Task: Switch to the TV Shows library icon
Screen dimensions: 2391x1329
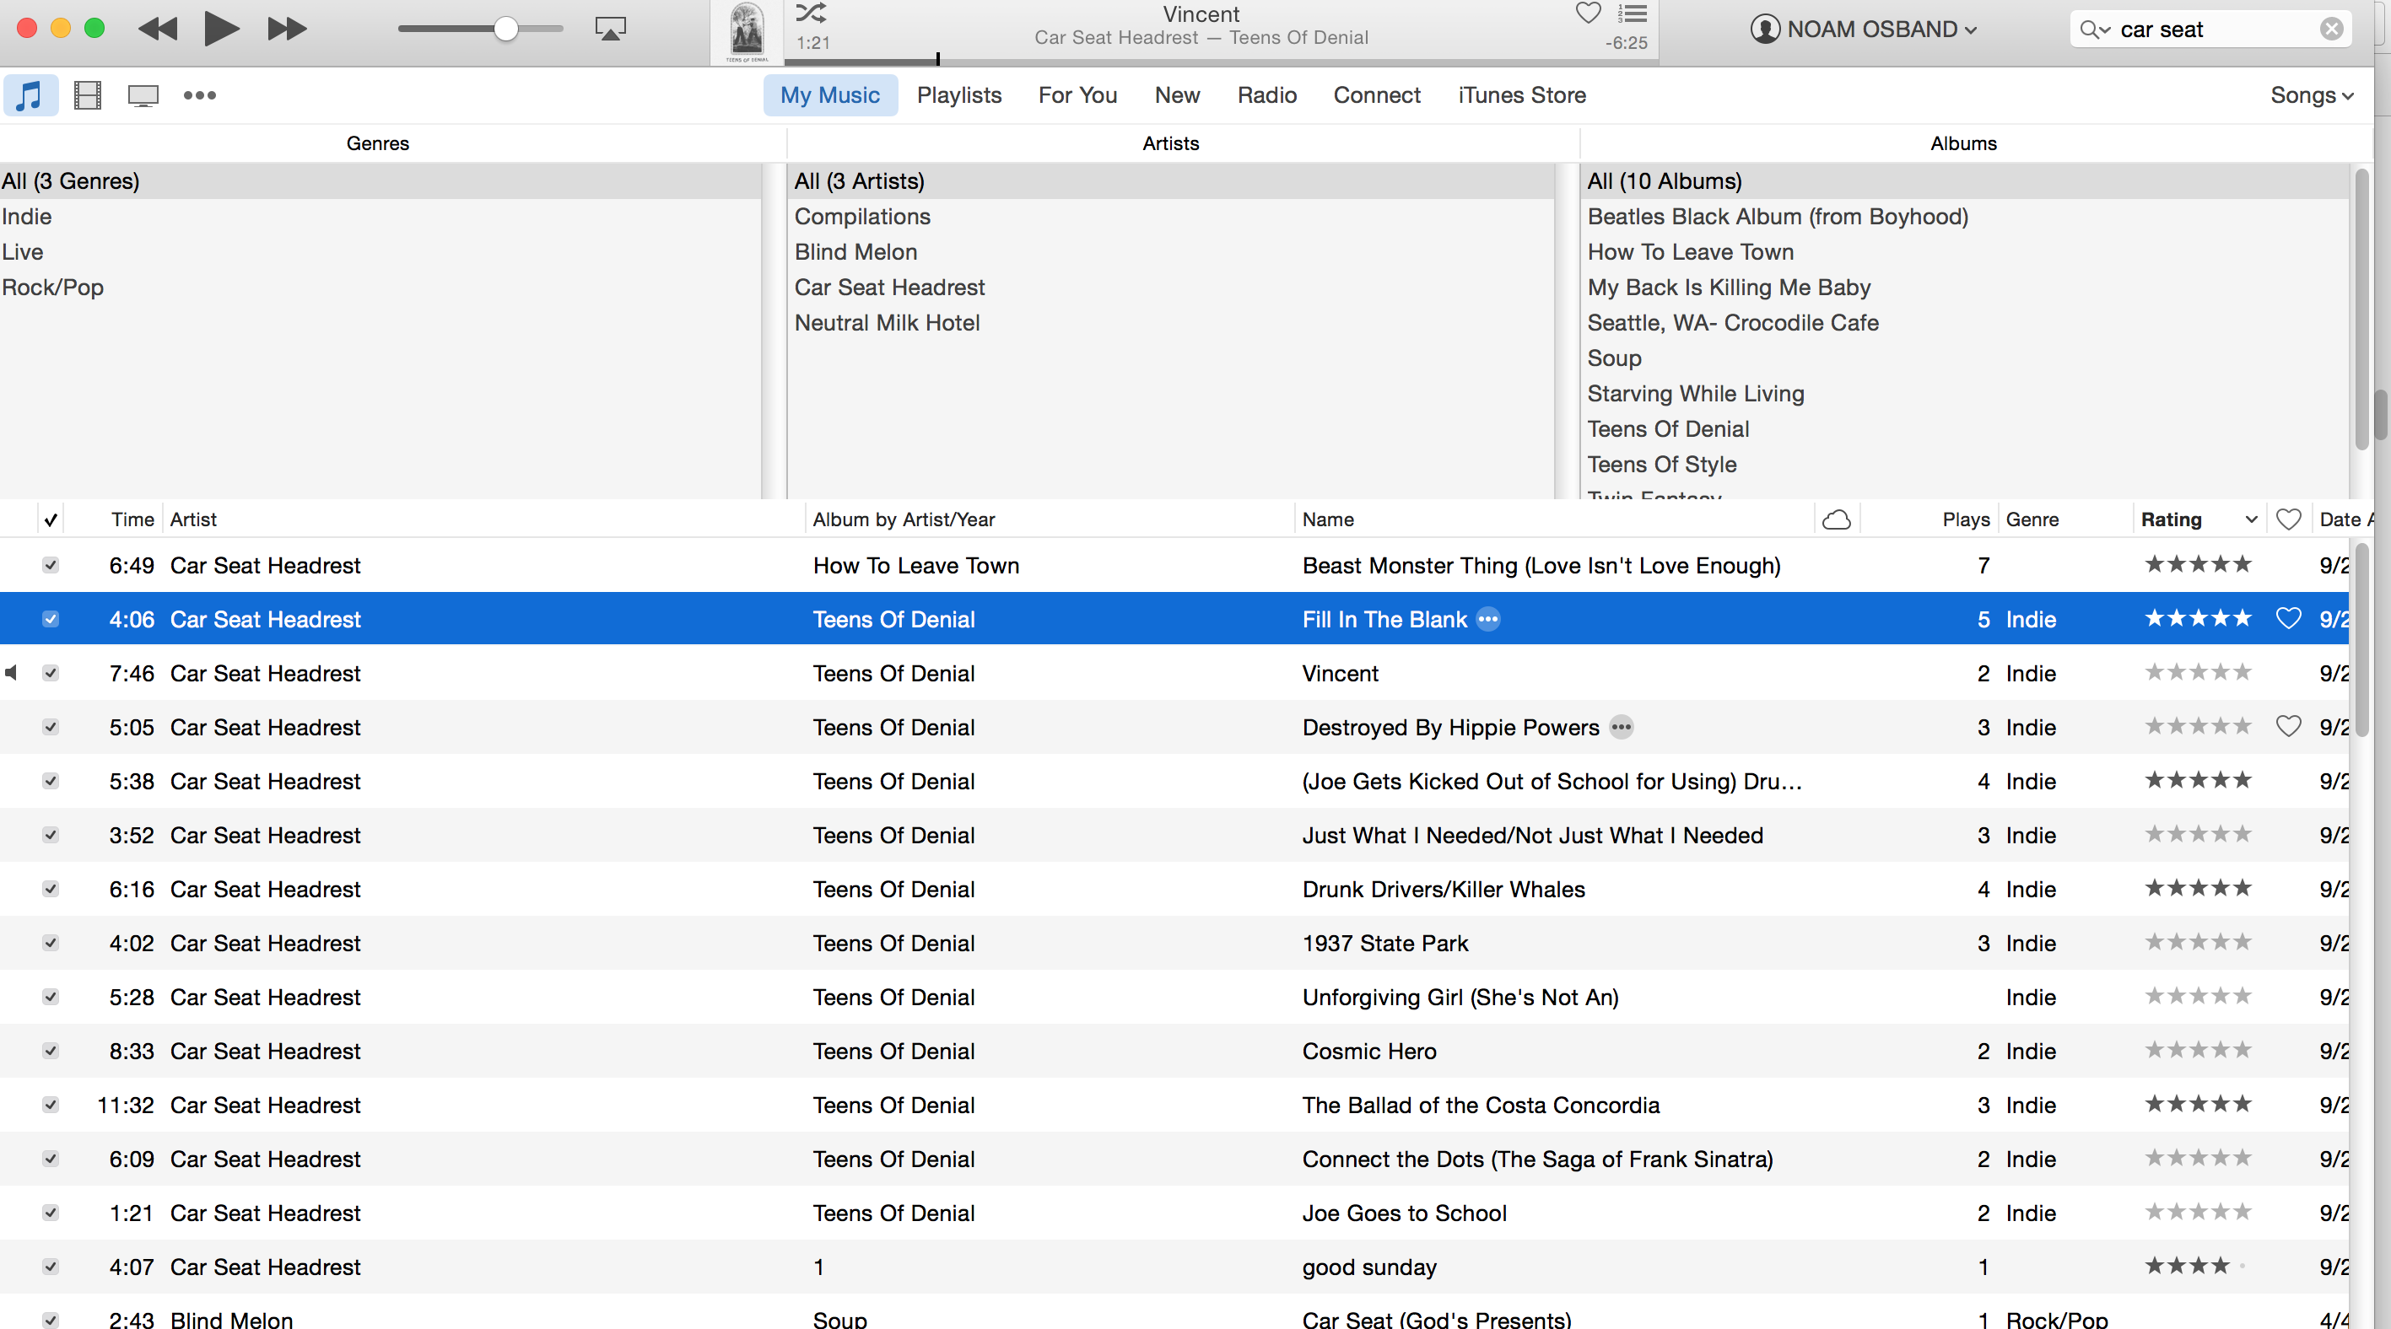Action: pyautogui.click(x=143, y=95)
